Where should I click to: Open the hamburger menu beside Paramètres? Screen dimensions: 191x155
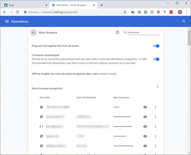pyautogui.click(x=7, y=21)
